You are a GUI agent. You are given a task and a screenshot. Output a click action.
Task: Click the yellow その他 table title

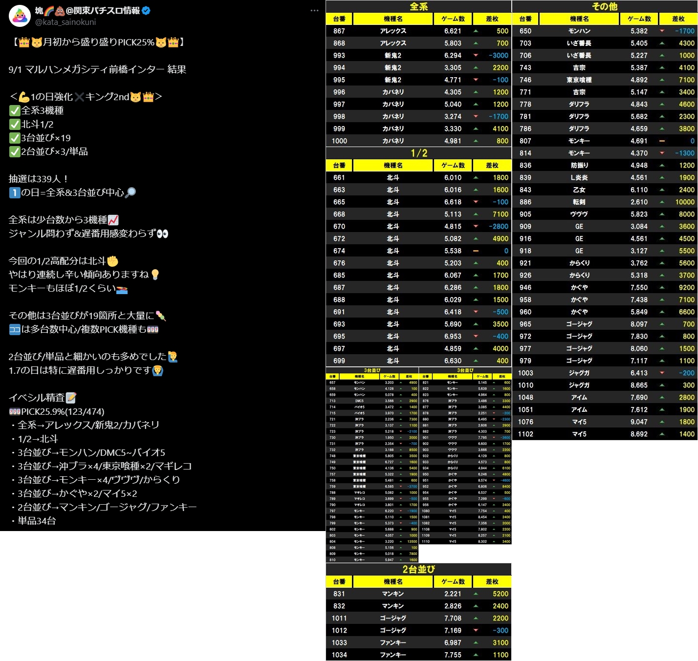(x=605, y=6)
